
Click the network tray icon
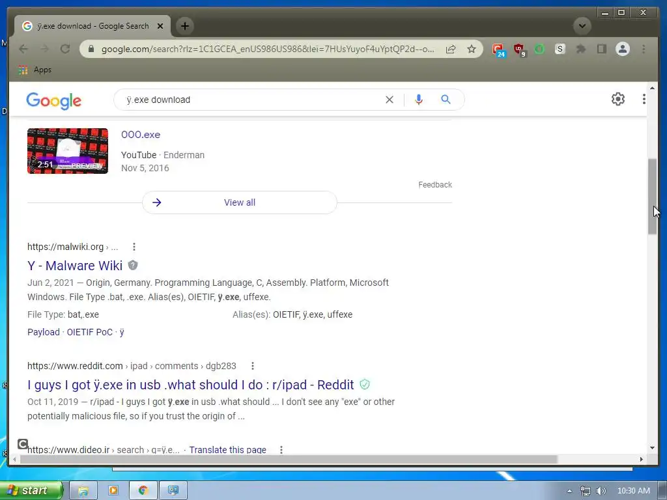point(586,491)
